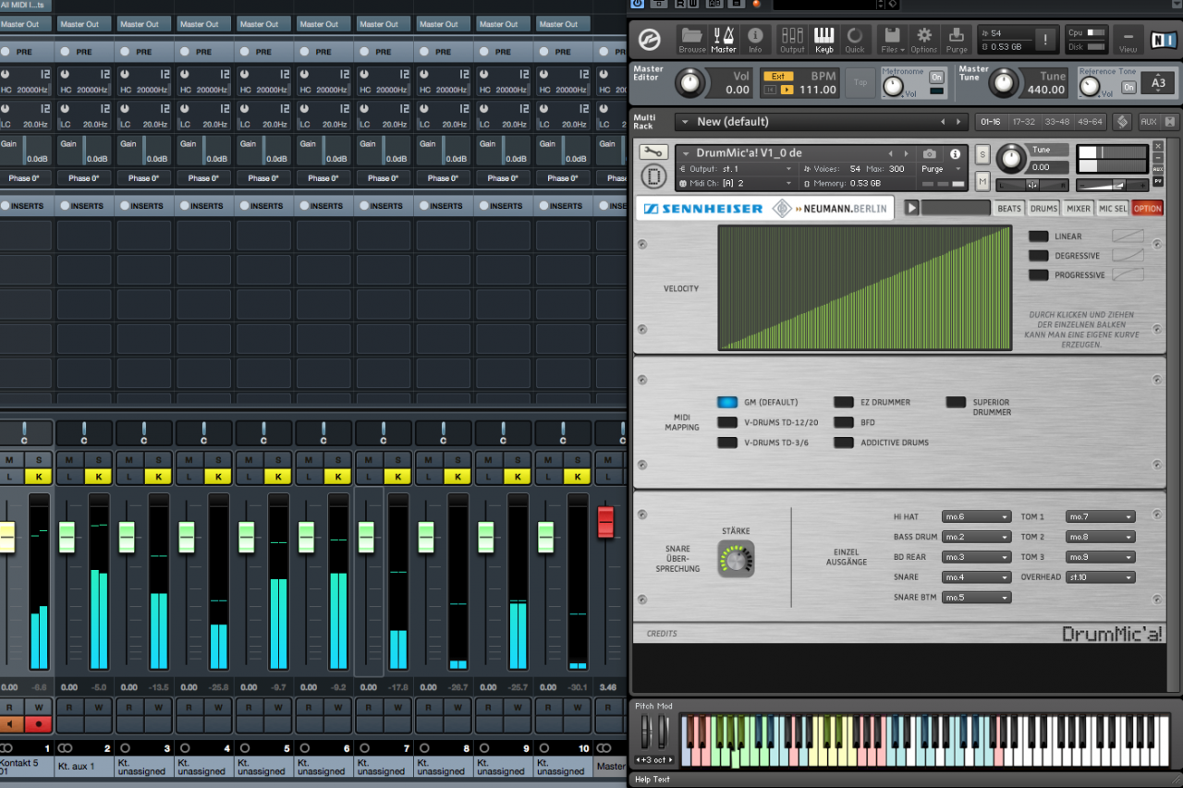Open instrument edit mode wrench icon
The image size is (1183, 788).
tap(652, 152)
